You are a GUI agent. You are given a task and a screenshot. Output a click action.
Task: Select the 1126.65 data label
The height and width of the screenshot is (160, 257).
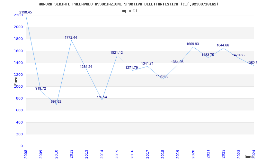(x=162, y=76)
